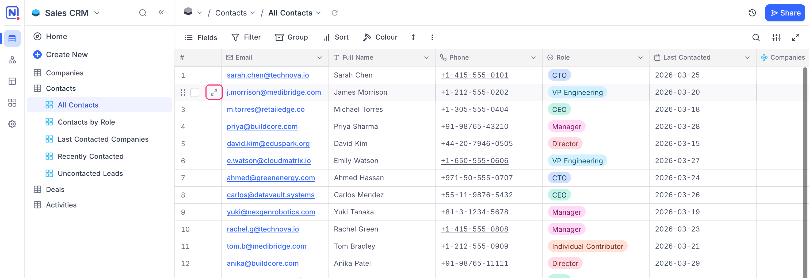This screenshot has height=278, width=809.
Task: Expand the James Morrison record
Action: tap(214, 92)
